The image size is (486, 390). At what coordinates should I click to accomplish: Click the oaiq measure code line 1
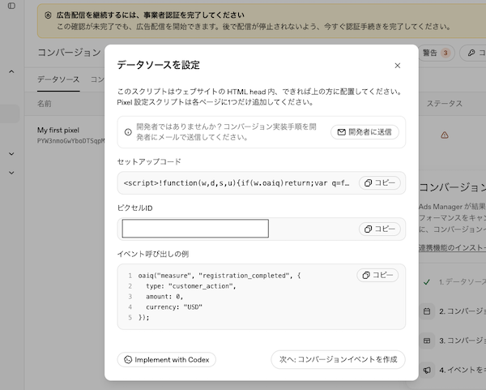point(220,276)
